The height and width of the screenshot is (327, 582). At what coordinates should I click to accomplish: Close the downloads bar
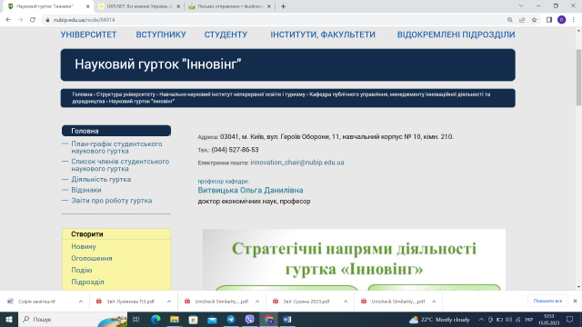click(575, 301)
